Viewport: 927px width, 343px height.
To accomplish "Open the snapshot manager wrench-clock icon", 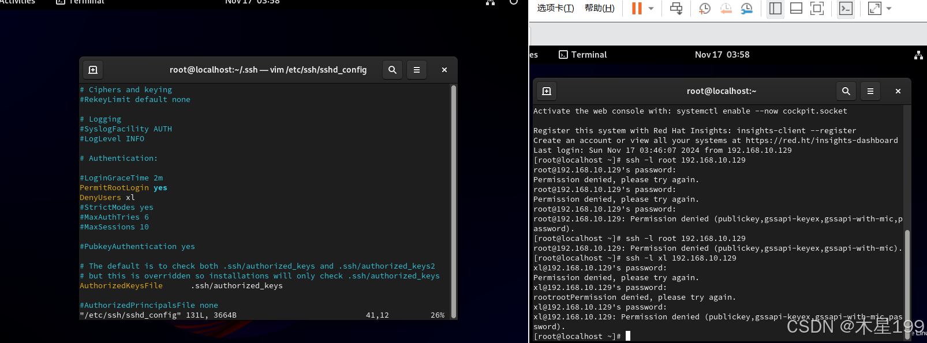I will [747, 8].
